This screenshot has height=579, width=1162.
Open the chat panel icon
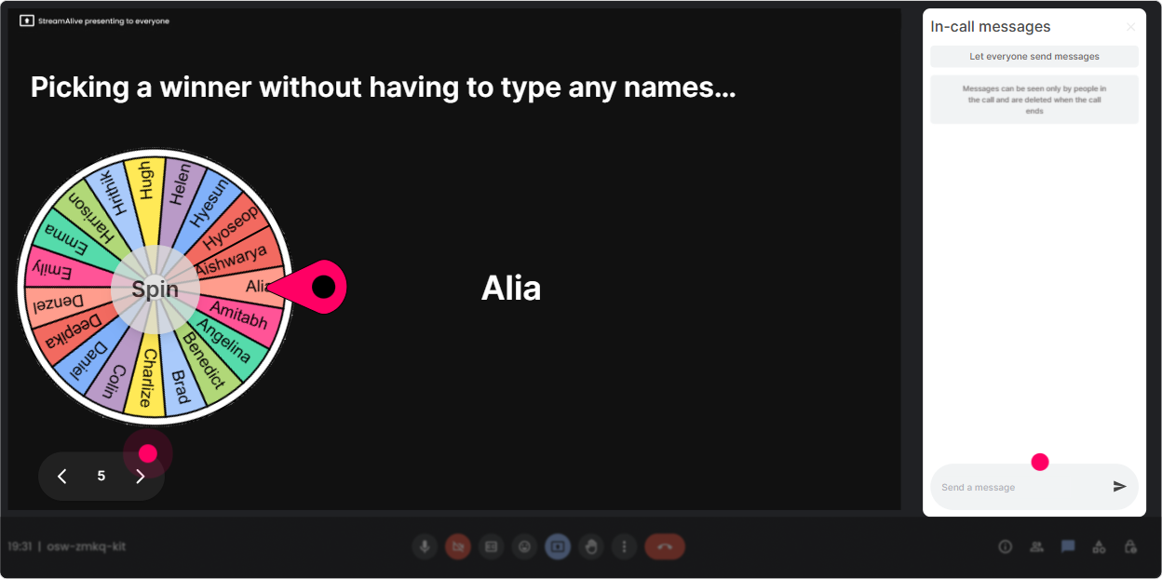1068,546
